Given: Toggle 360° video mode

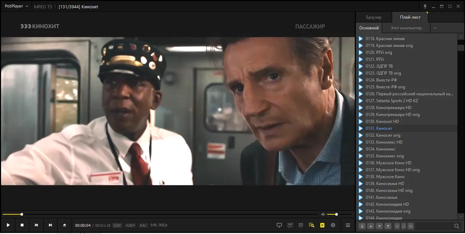Looking at the screenshot, I should [x=290, y=225].
